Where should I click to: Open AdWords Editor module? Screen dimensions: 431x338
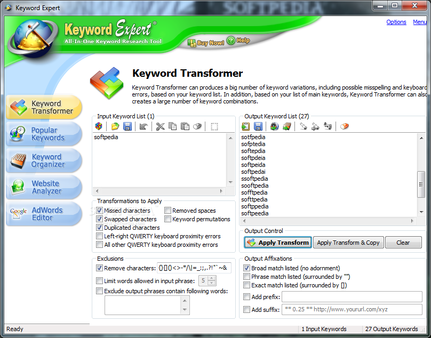pyautogui.click(x=44, y=214)
